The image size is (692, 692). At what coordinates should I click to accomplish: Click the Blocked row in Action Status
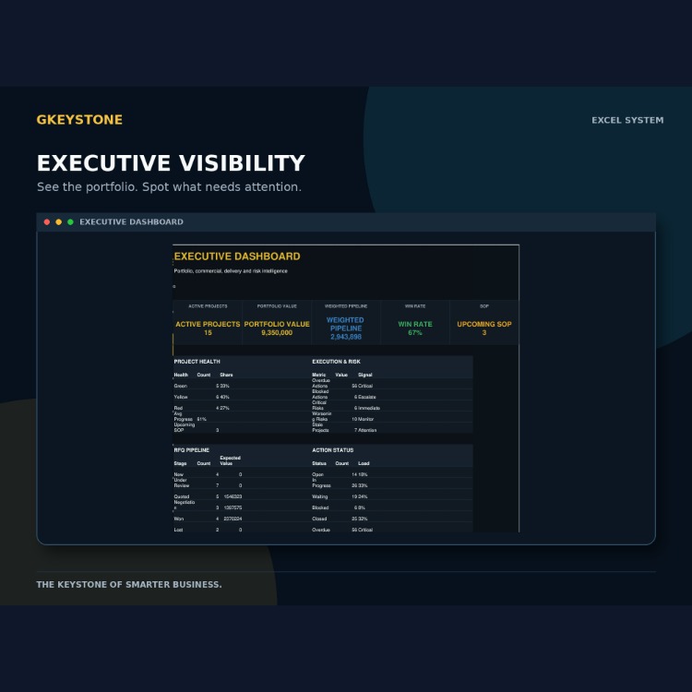(392, 507)
